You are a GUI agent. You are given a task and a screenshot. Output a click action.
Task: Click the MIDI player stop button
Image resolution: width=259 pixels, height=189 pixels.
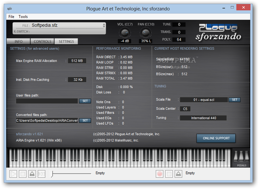pyautogui.click(x=23, y=174)
